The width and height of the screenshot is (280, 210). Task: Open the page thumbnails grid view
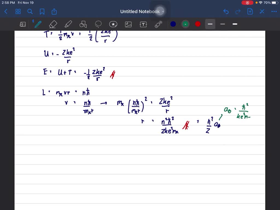[x=18, y=11]
